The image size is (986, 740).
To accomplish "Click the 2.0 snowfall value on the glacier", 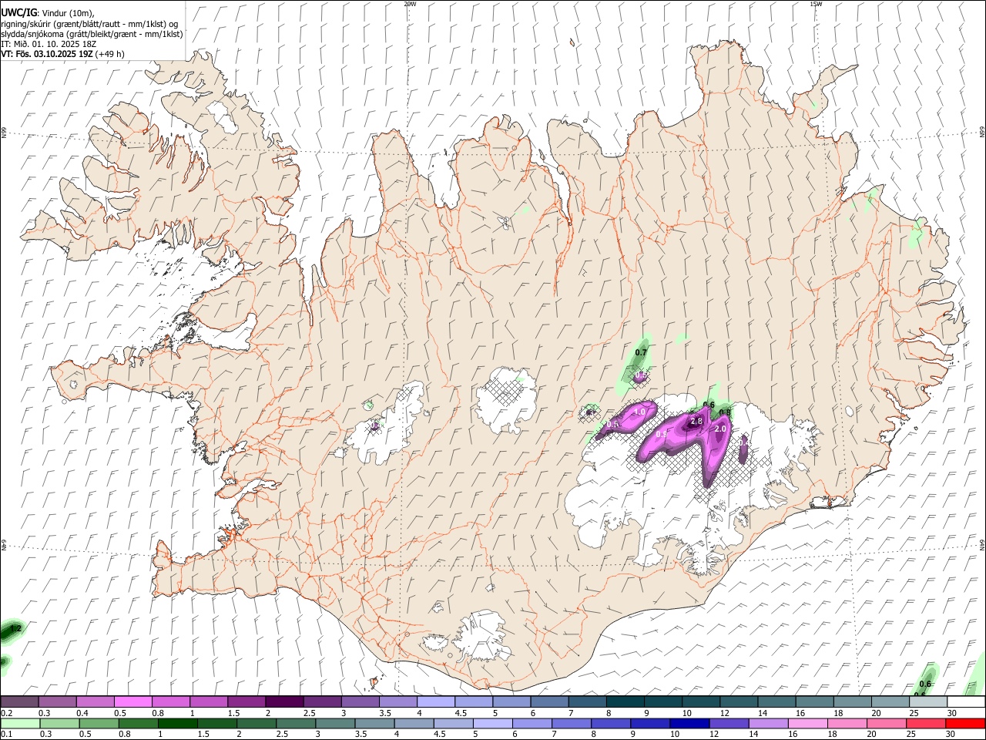I will (721, 429).
